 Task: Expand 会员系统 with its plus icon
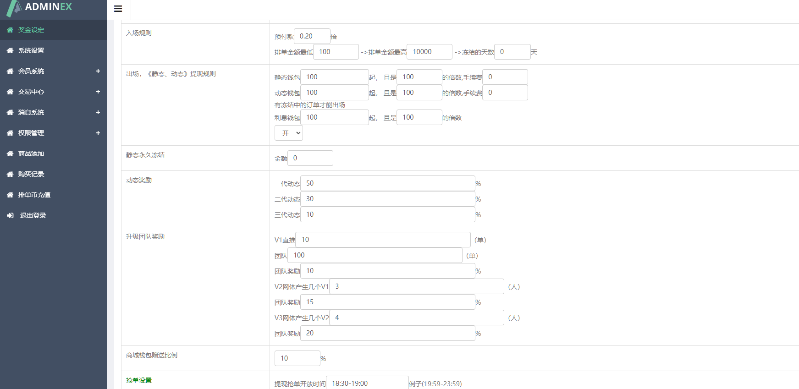98,71
